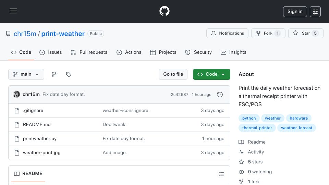Screen dimensions: 329x185
Task: Click the hardware topic tag
Action: click(299, 118)
